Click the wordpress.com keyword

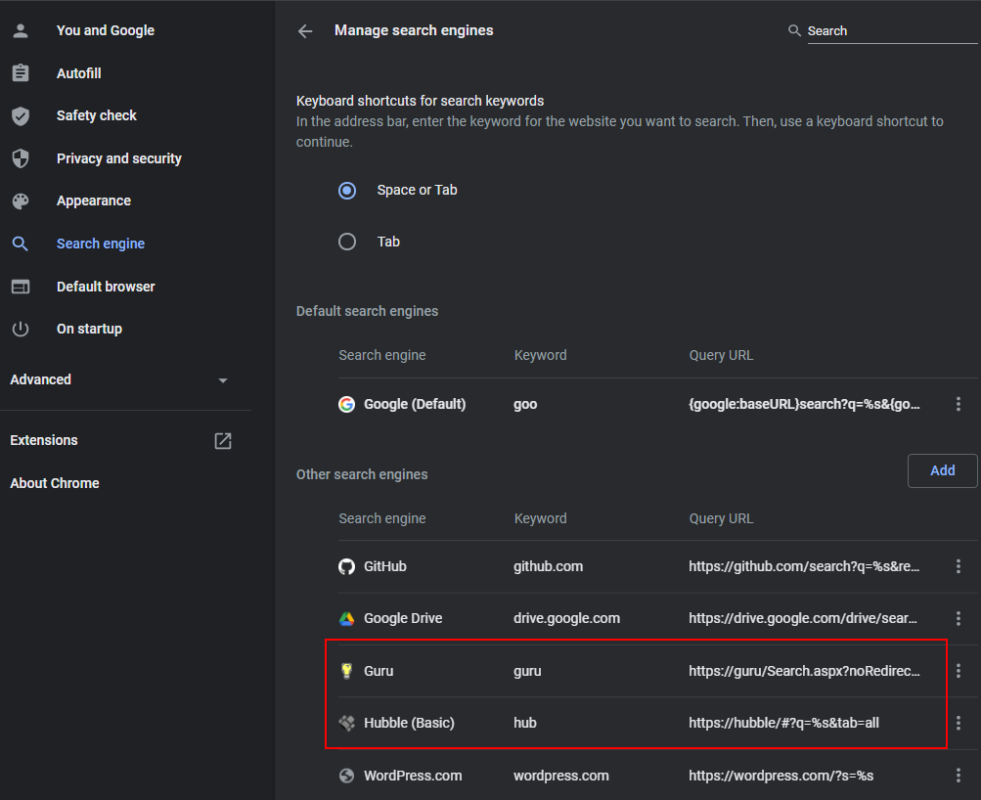561,776
